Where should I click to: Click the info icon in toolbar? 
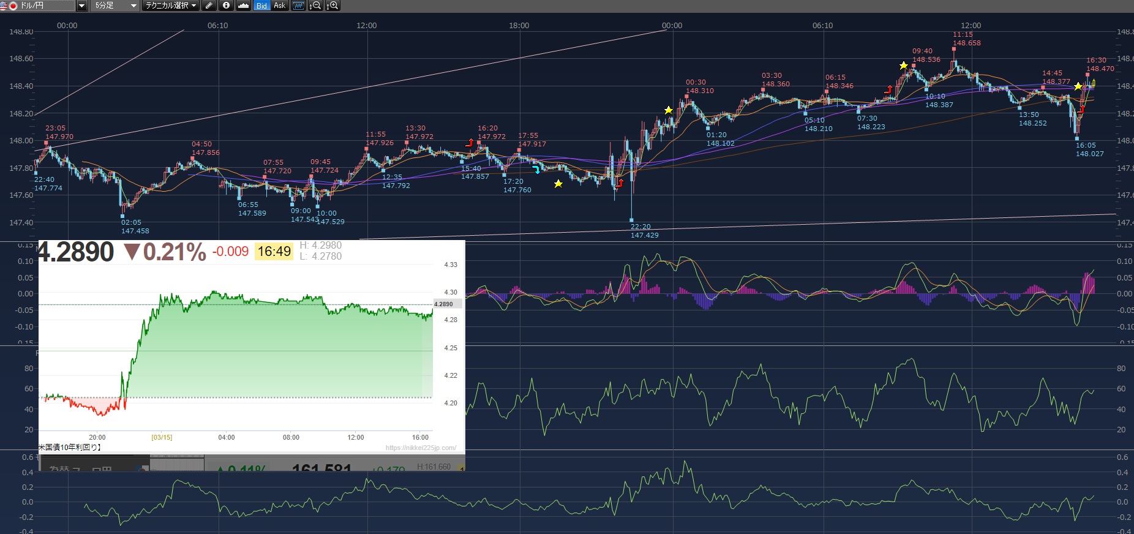[226, 6]
